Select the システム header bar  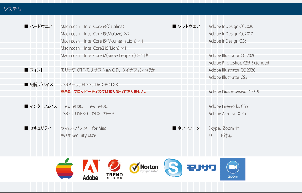coord(13,9)
